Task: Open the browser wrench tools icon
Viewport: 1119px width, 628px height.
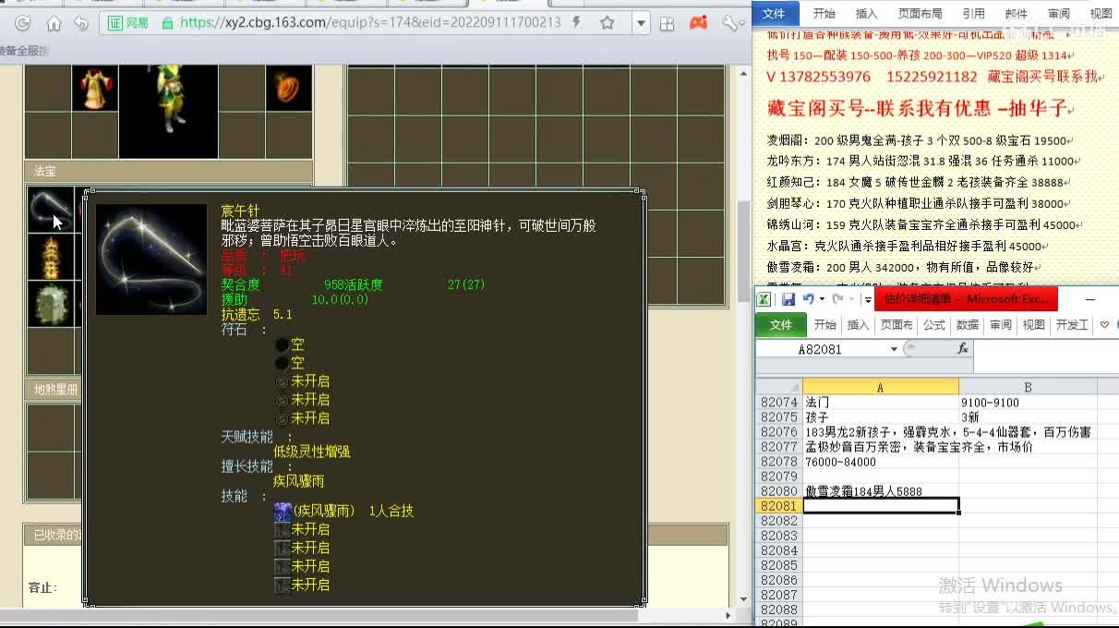Action: 730,23
